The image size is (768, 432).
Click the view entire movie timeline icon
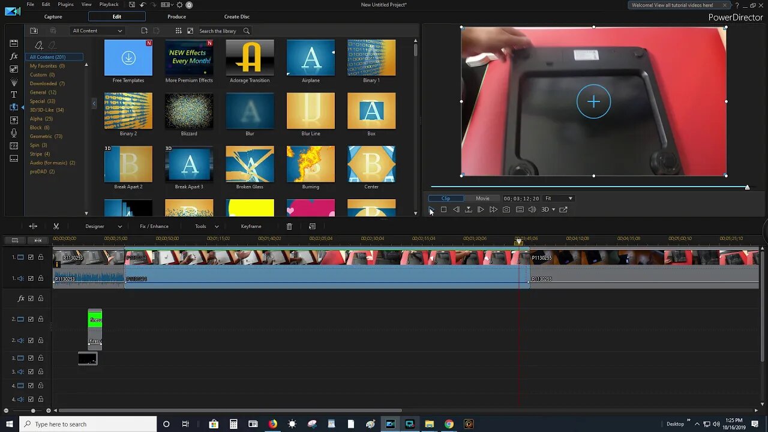coord(38,241)
